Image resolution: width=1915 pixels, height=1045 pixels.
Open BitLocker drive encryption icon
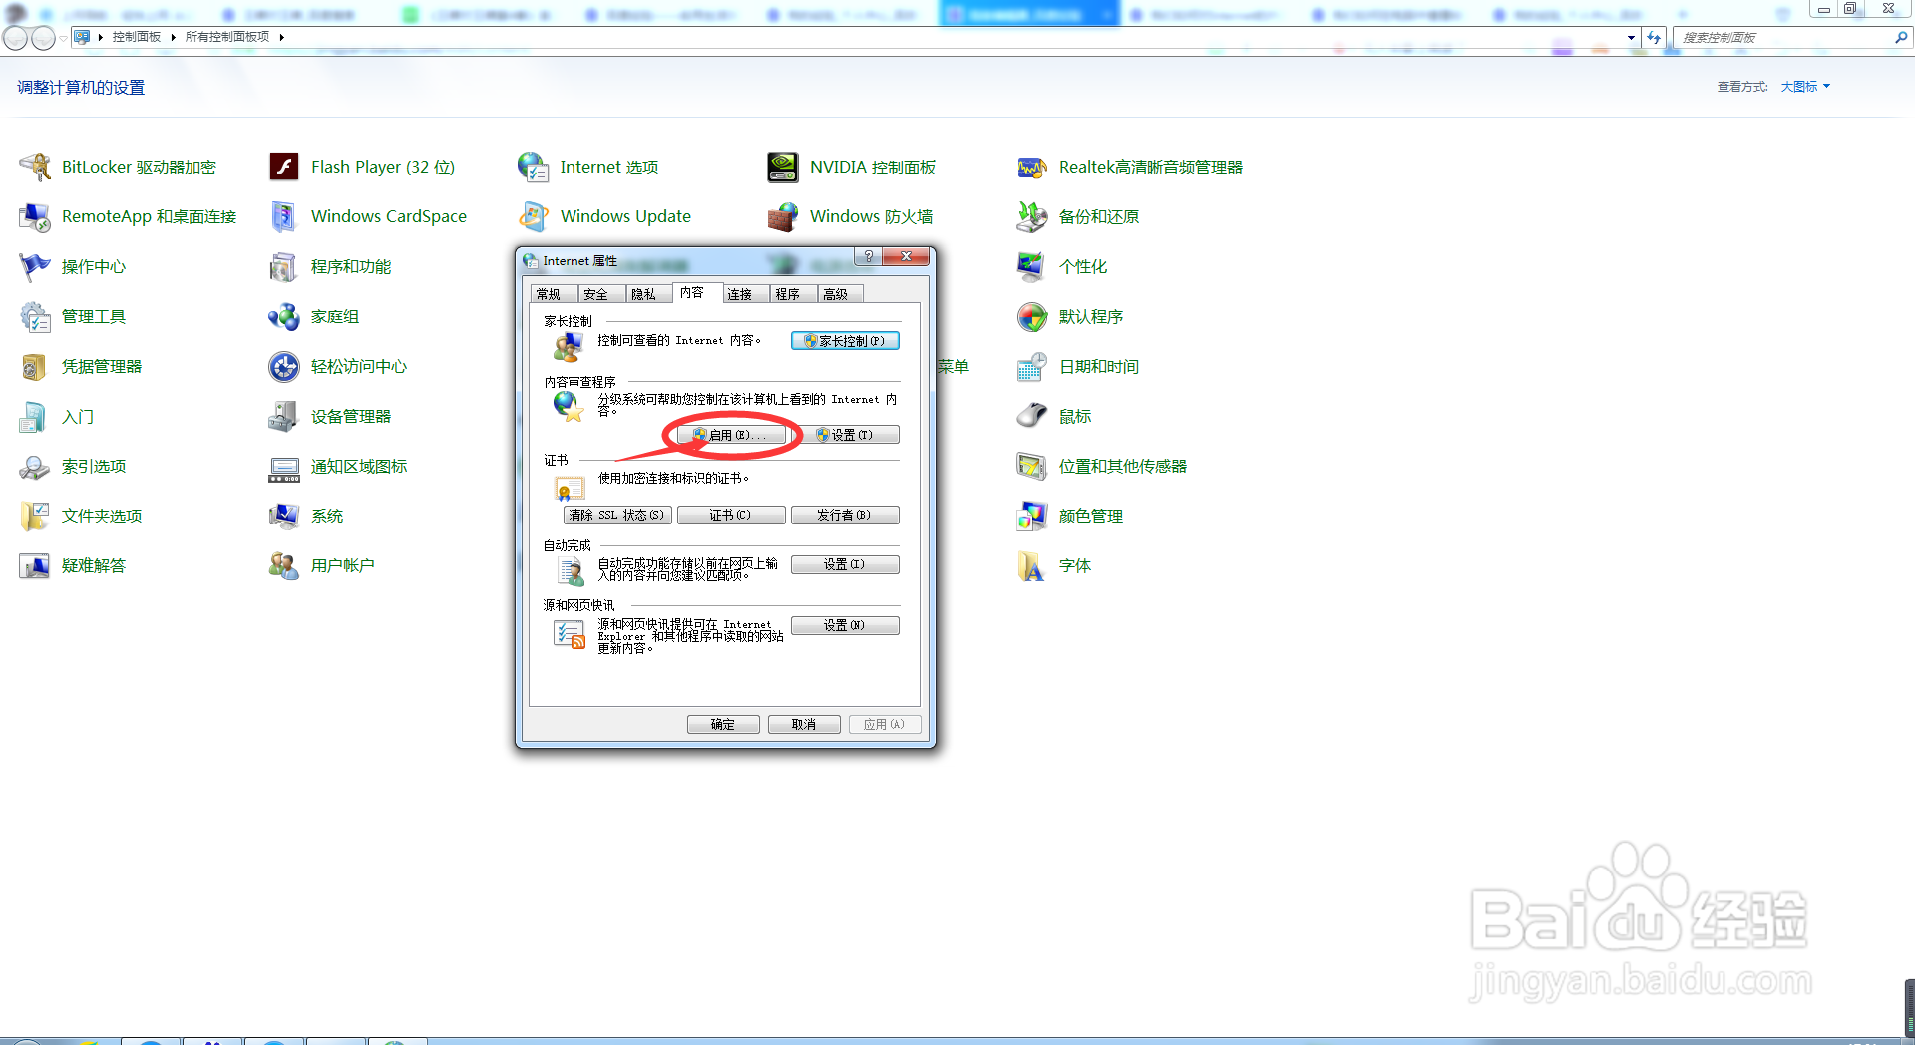click(x=35, y=167)
